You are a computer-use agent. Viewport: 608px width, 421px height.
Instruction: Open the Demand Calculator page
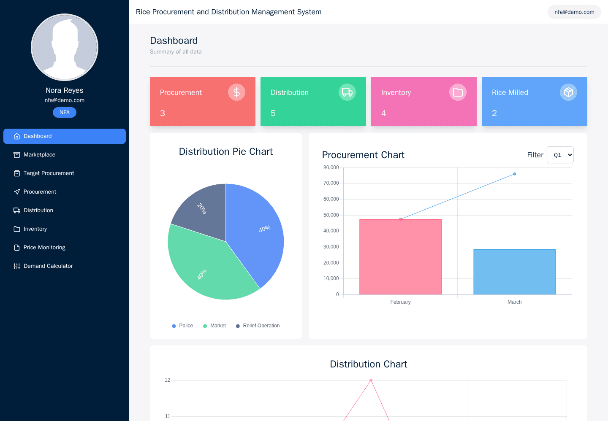(x=65, y=266)
